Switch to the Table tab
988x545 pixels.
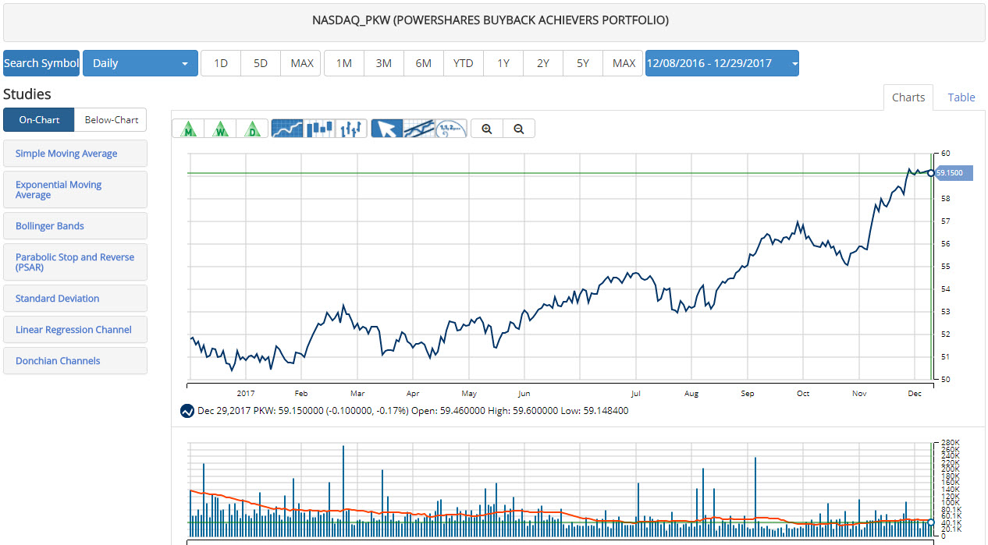pyautogui.click(x=961, y=97)
